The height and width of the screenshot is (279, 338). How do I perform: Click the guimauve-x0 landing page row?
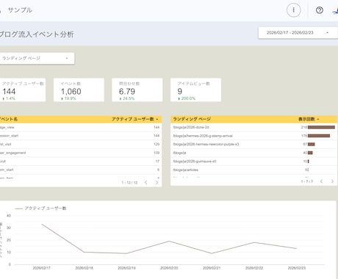(253, 162)
